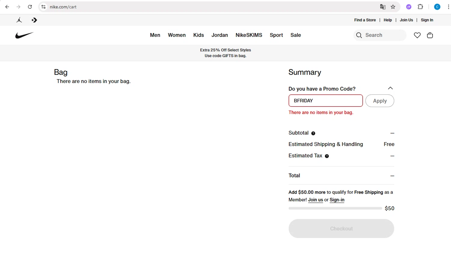Click the free shipping progress bar
The image size is (451, 258).
[x=335, y=208]
